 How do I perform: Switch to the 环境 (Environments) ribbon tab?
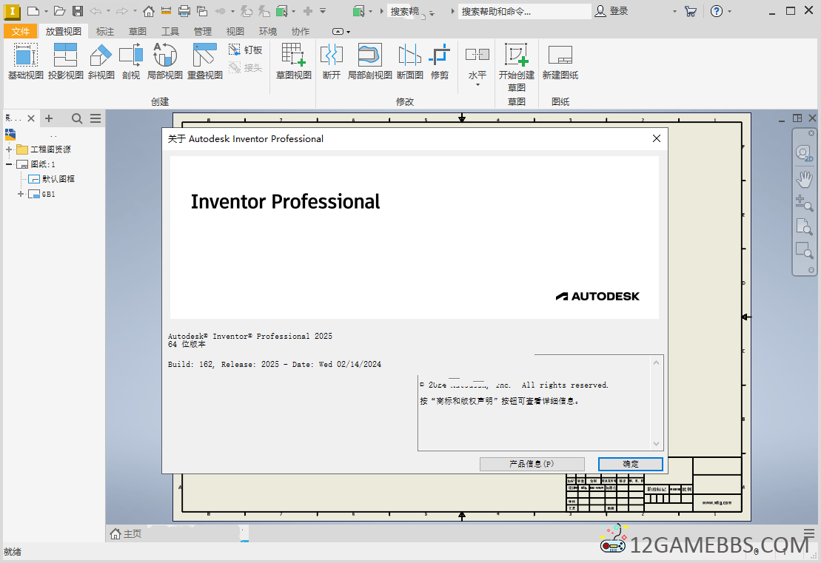267,31
